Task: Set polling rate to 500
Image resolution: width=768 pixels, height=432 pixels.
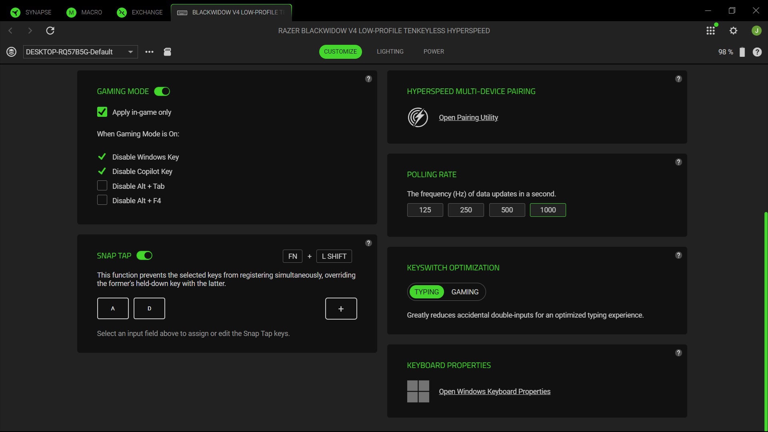Action: [507, 210]
